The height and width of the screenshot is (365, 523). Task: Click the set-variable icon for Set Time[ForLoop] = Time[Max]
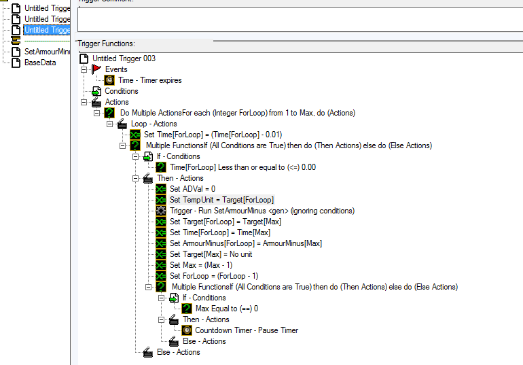coord(161,232)
